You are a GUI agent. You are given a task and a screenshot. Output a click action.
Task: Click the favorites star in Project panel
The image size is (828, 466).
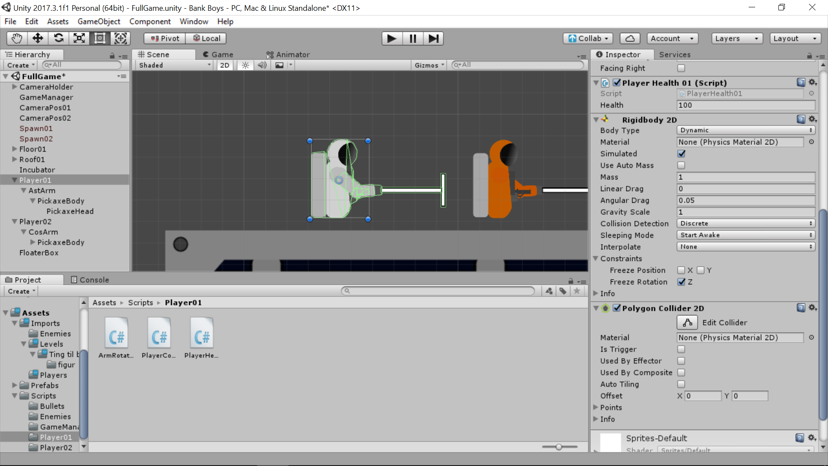click(577, 291)
